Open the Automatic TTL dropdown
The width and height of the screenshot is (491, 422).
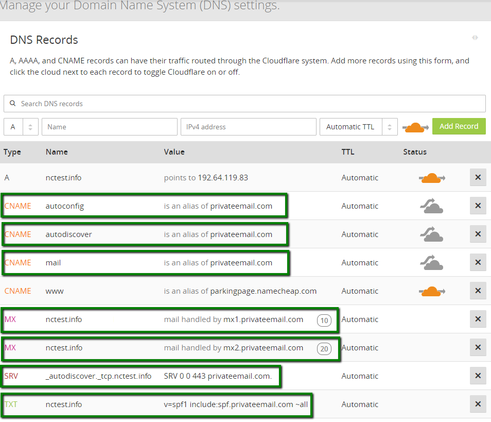359,127
